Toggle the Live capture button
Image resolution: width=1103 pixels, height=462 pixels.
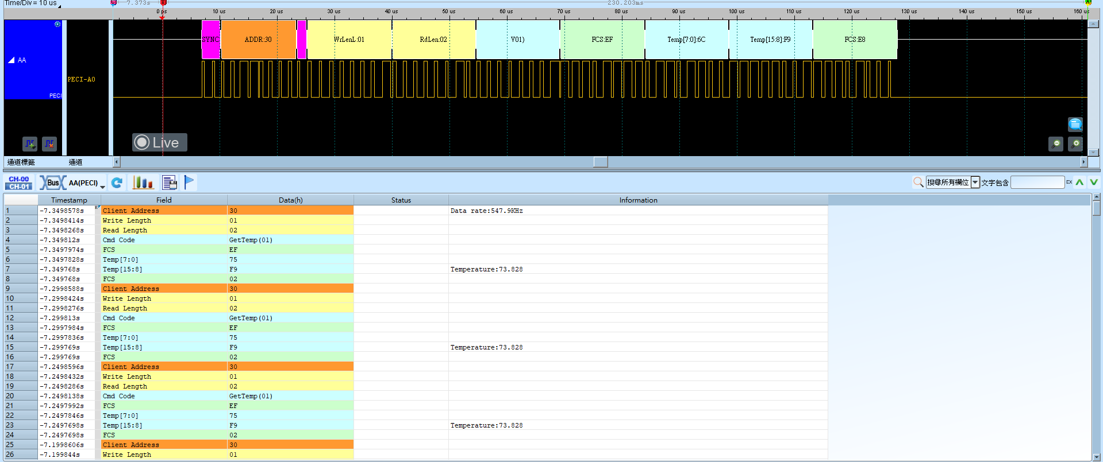tap(160, 142)
